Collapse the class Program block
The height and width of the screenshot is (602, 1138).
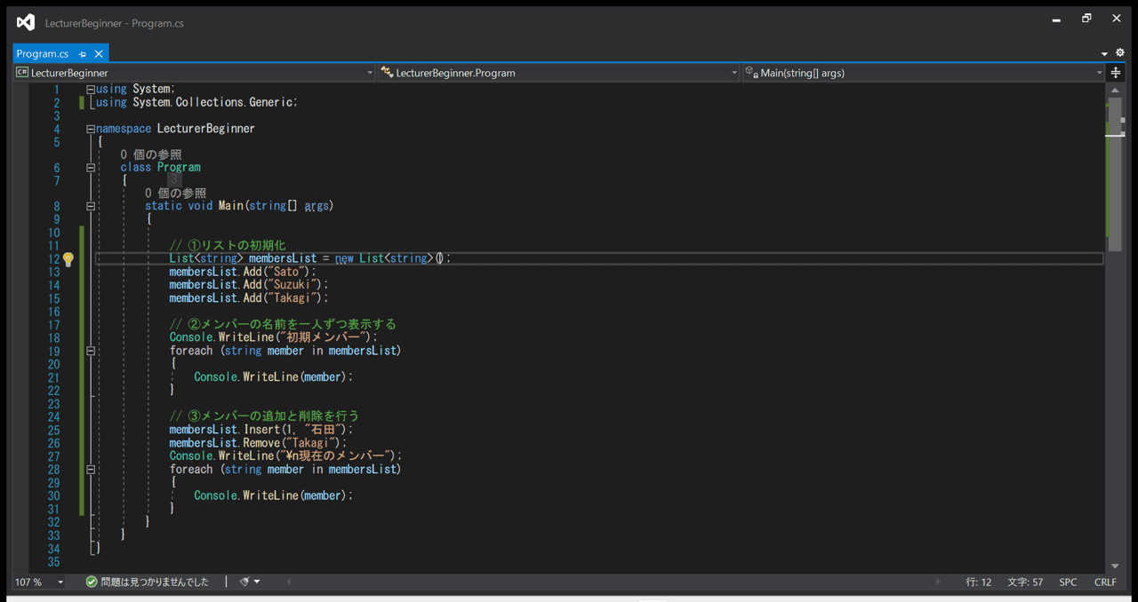click(91, 168)
